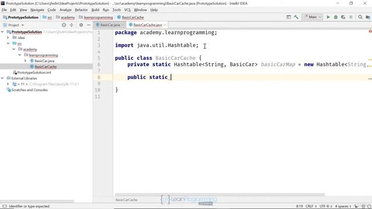
Task: Select PrototypeSolution.iml file in tree
Action: pyautogui.click(x=34, y=73)
